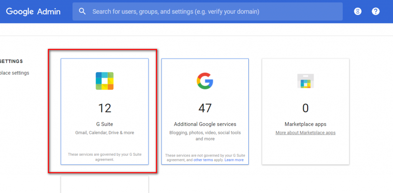Open the other terms link
Image resolution: width=393 pixels, height=193 pixels.
pos(203,160)
